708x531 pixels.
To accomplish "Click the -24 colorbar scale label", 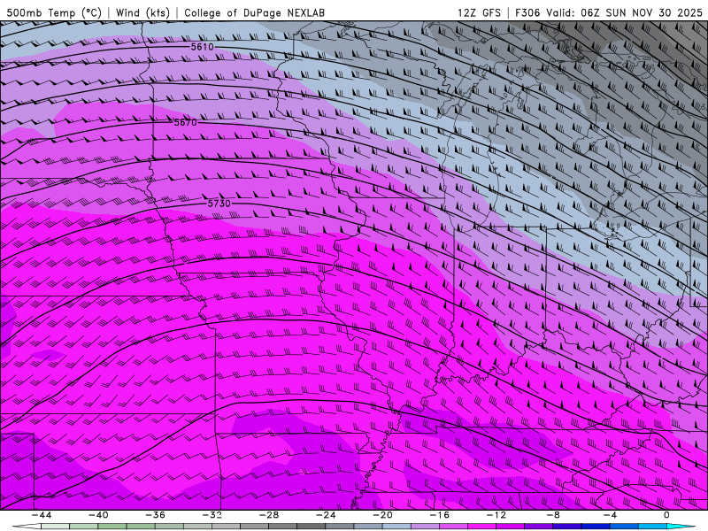I will click(x=326, y=515).
